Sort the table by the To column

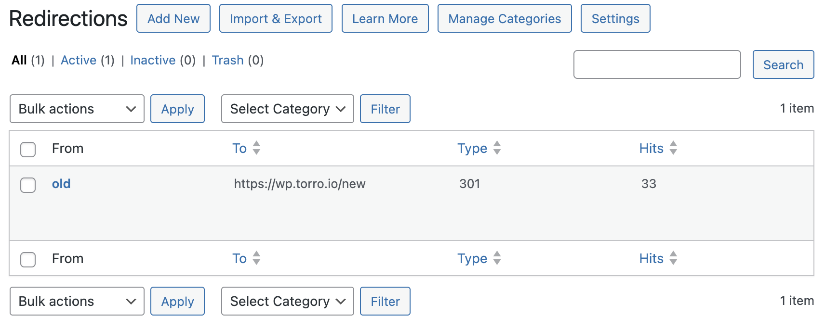pyautogui.click(x=246, y=148)
